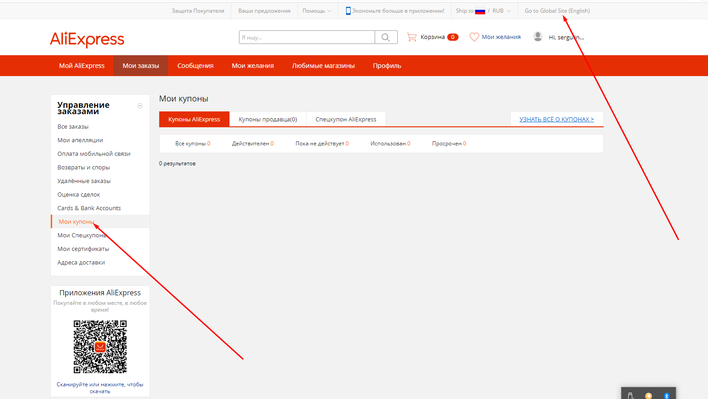Open the Любимые магазины menu
Viewport: 708px width, 399px height.
(323, 66)
